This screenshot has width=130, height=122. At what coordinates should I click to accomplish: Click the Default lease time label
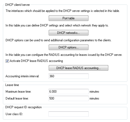[17, 98]
